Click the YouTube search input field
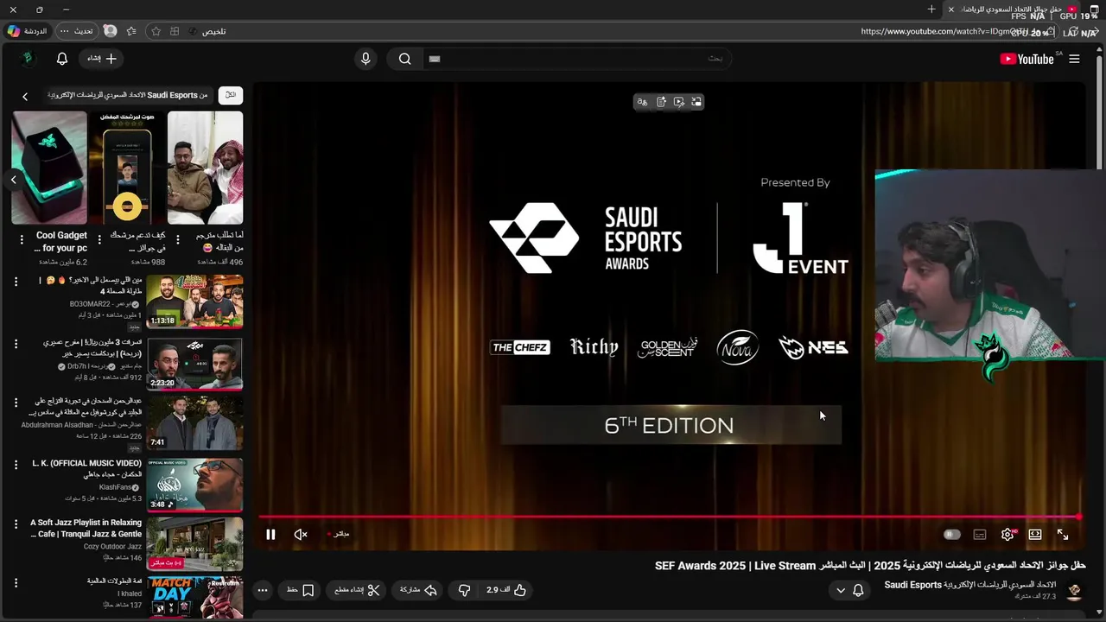This screenshot has width=1106, height=622. point(576,59)
